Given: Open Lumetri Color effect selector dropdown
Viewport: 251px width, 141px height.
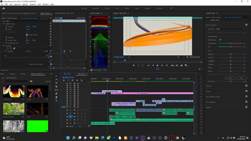Looking at the screenshot, I should (x=227, y=20).
